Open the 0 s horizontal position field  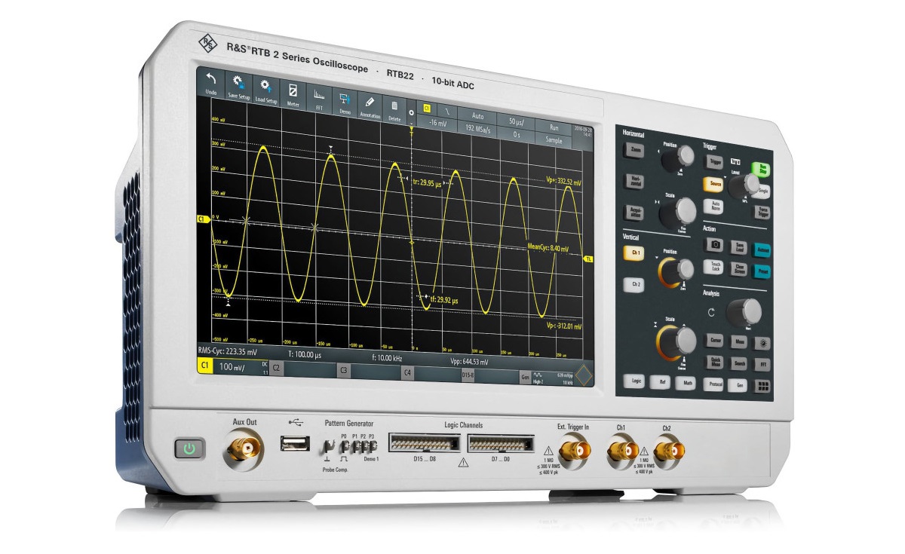click(516, 134)
